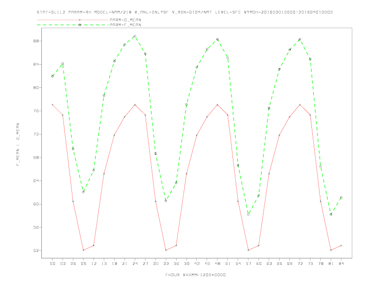Click x-axis tick label 42
Viewport: 372px width, 287px height.
(197, 264)
